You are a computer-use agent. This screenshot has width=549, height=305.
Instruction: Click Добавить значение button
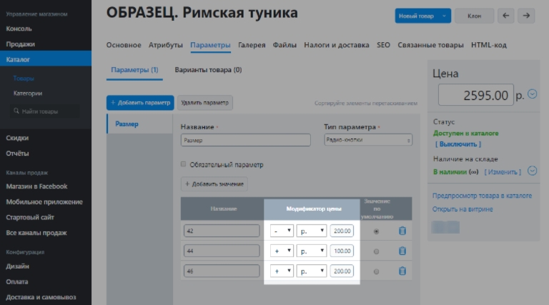click(x=214, y=184)
